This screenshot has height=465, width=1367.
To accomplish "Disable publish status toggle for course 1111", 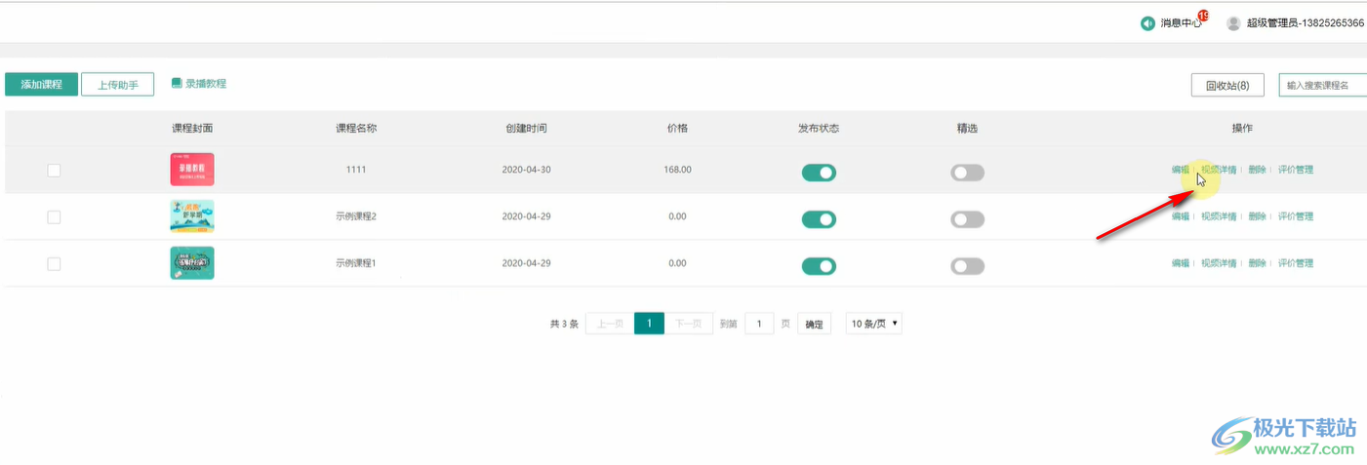I will click(x=819, y=173).
